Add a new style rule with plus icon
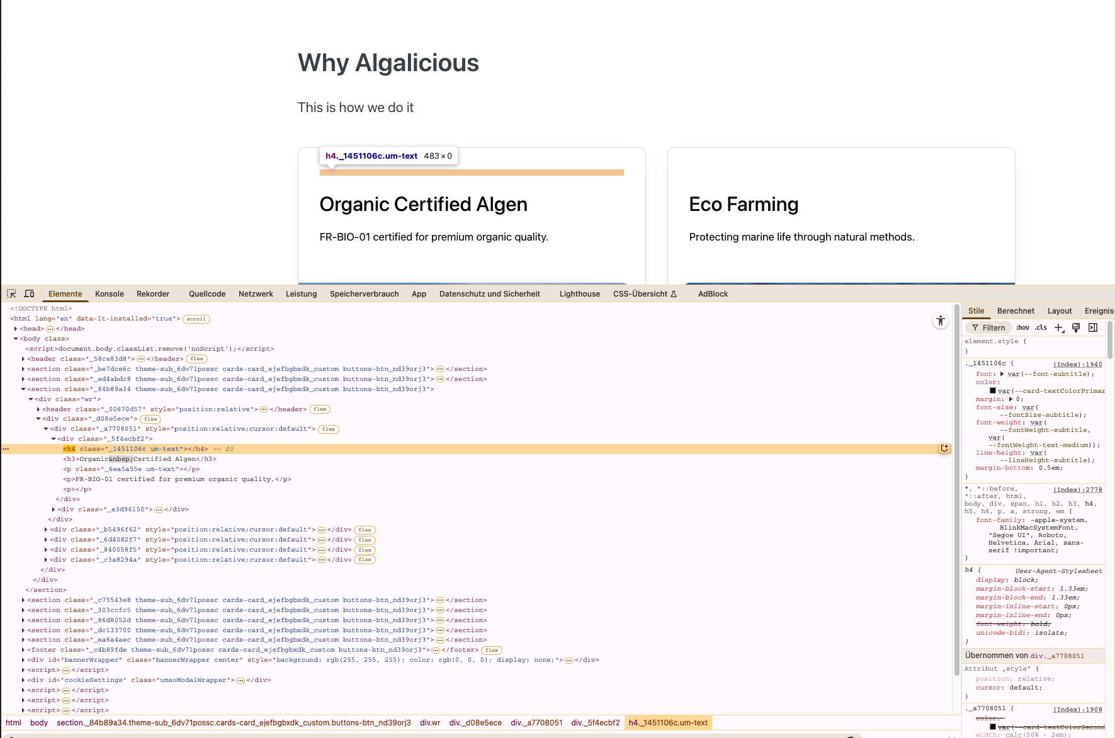The height and width of the screenshot is (738, 1115). coord(1059,327)
